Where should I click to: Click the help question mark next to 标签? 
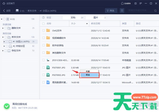coord(43,18)
